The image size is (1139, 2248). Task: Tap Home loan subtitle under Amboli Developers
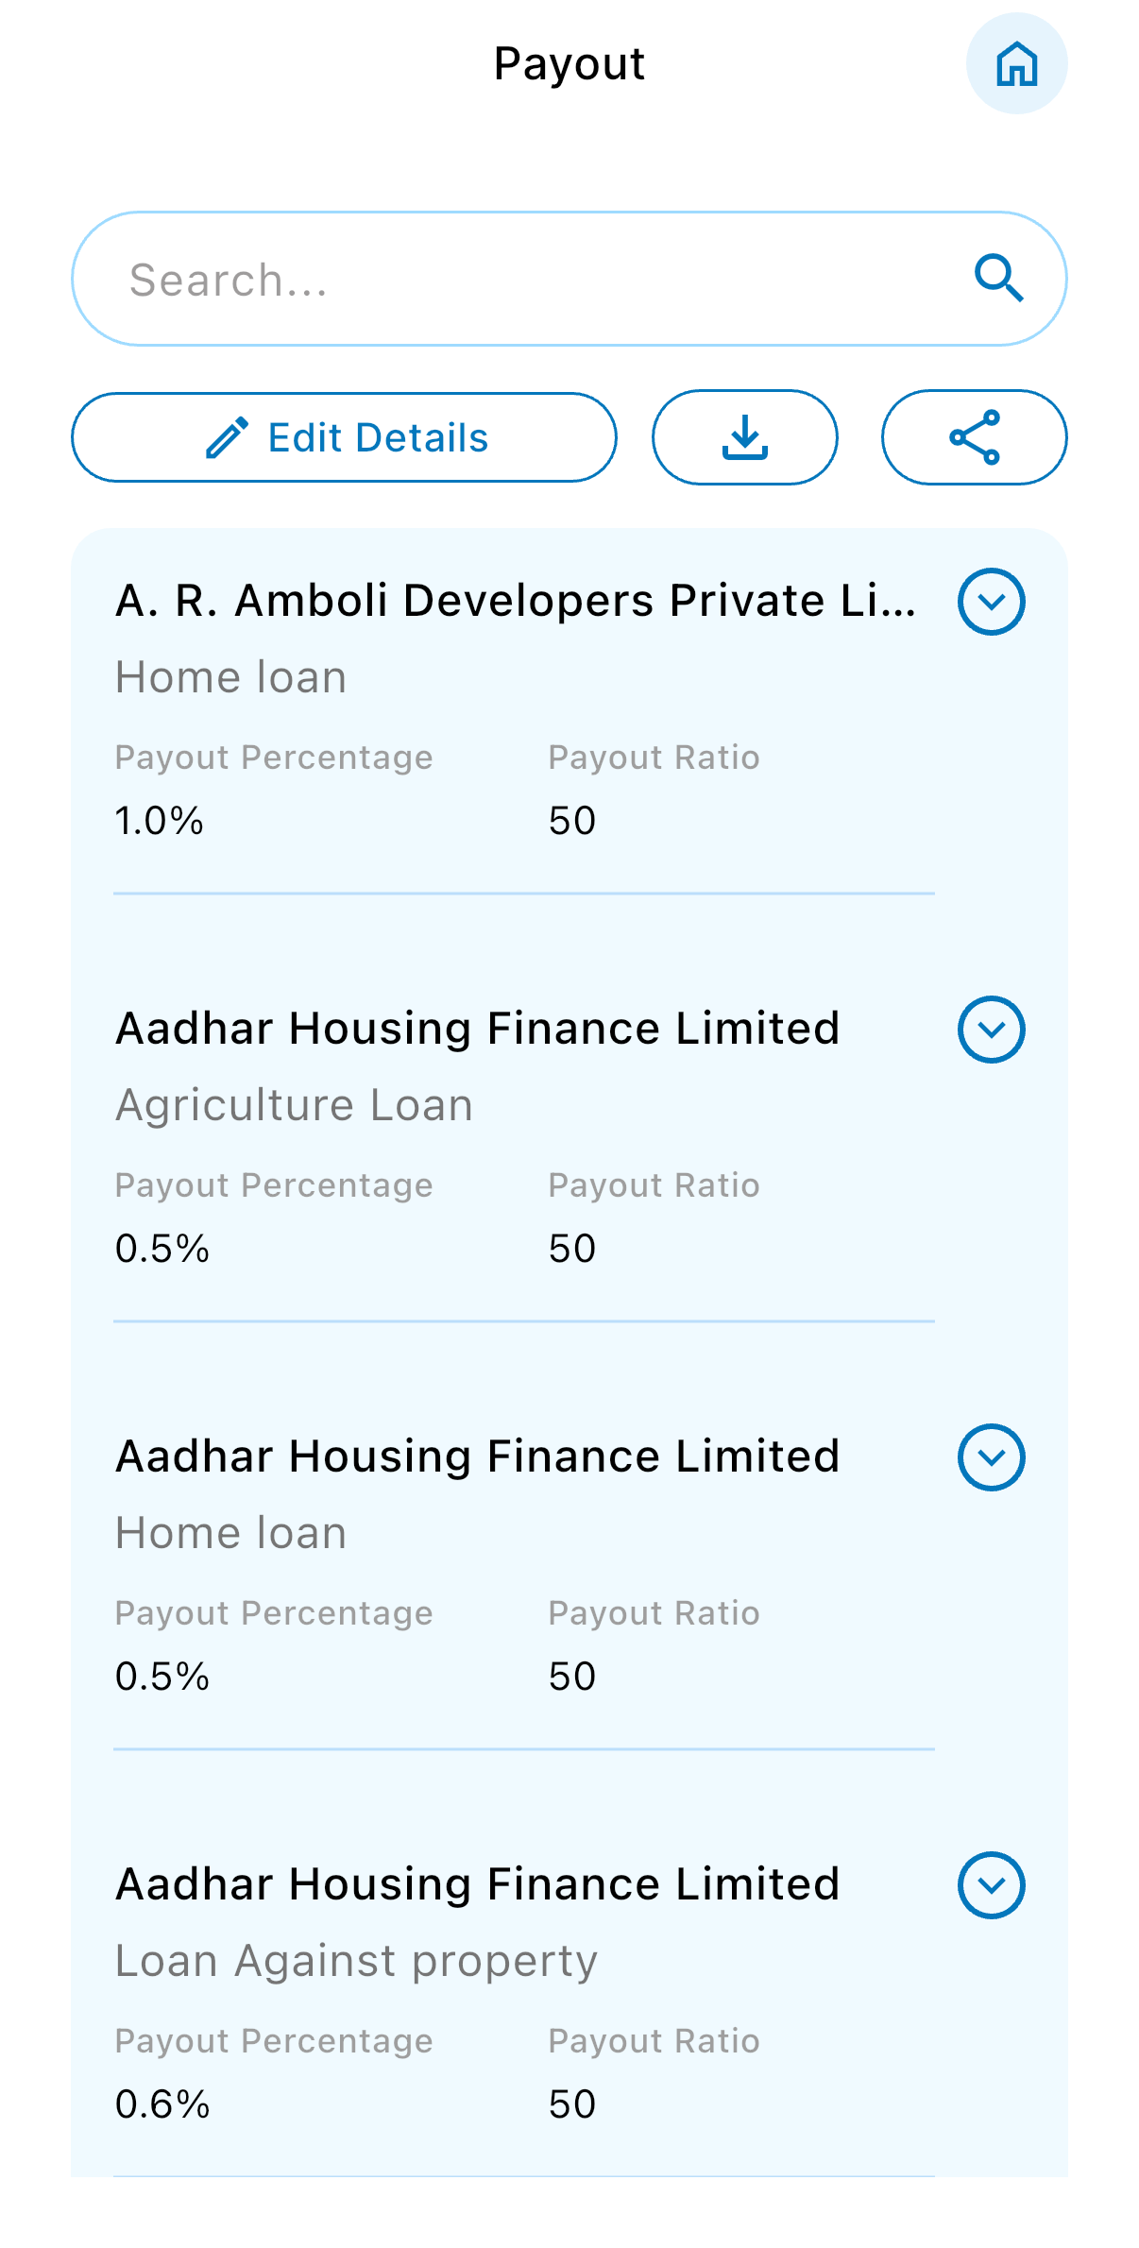tap(230, 677)
